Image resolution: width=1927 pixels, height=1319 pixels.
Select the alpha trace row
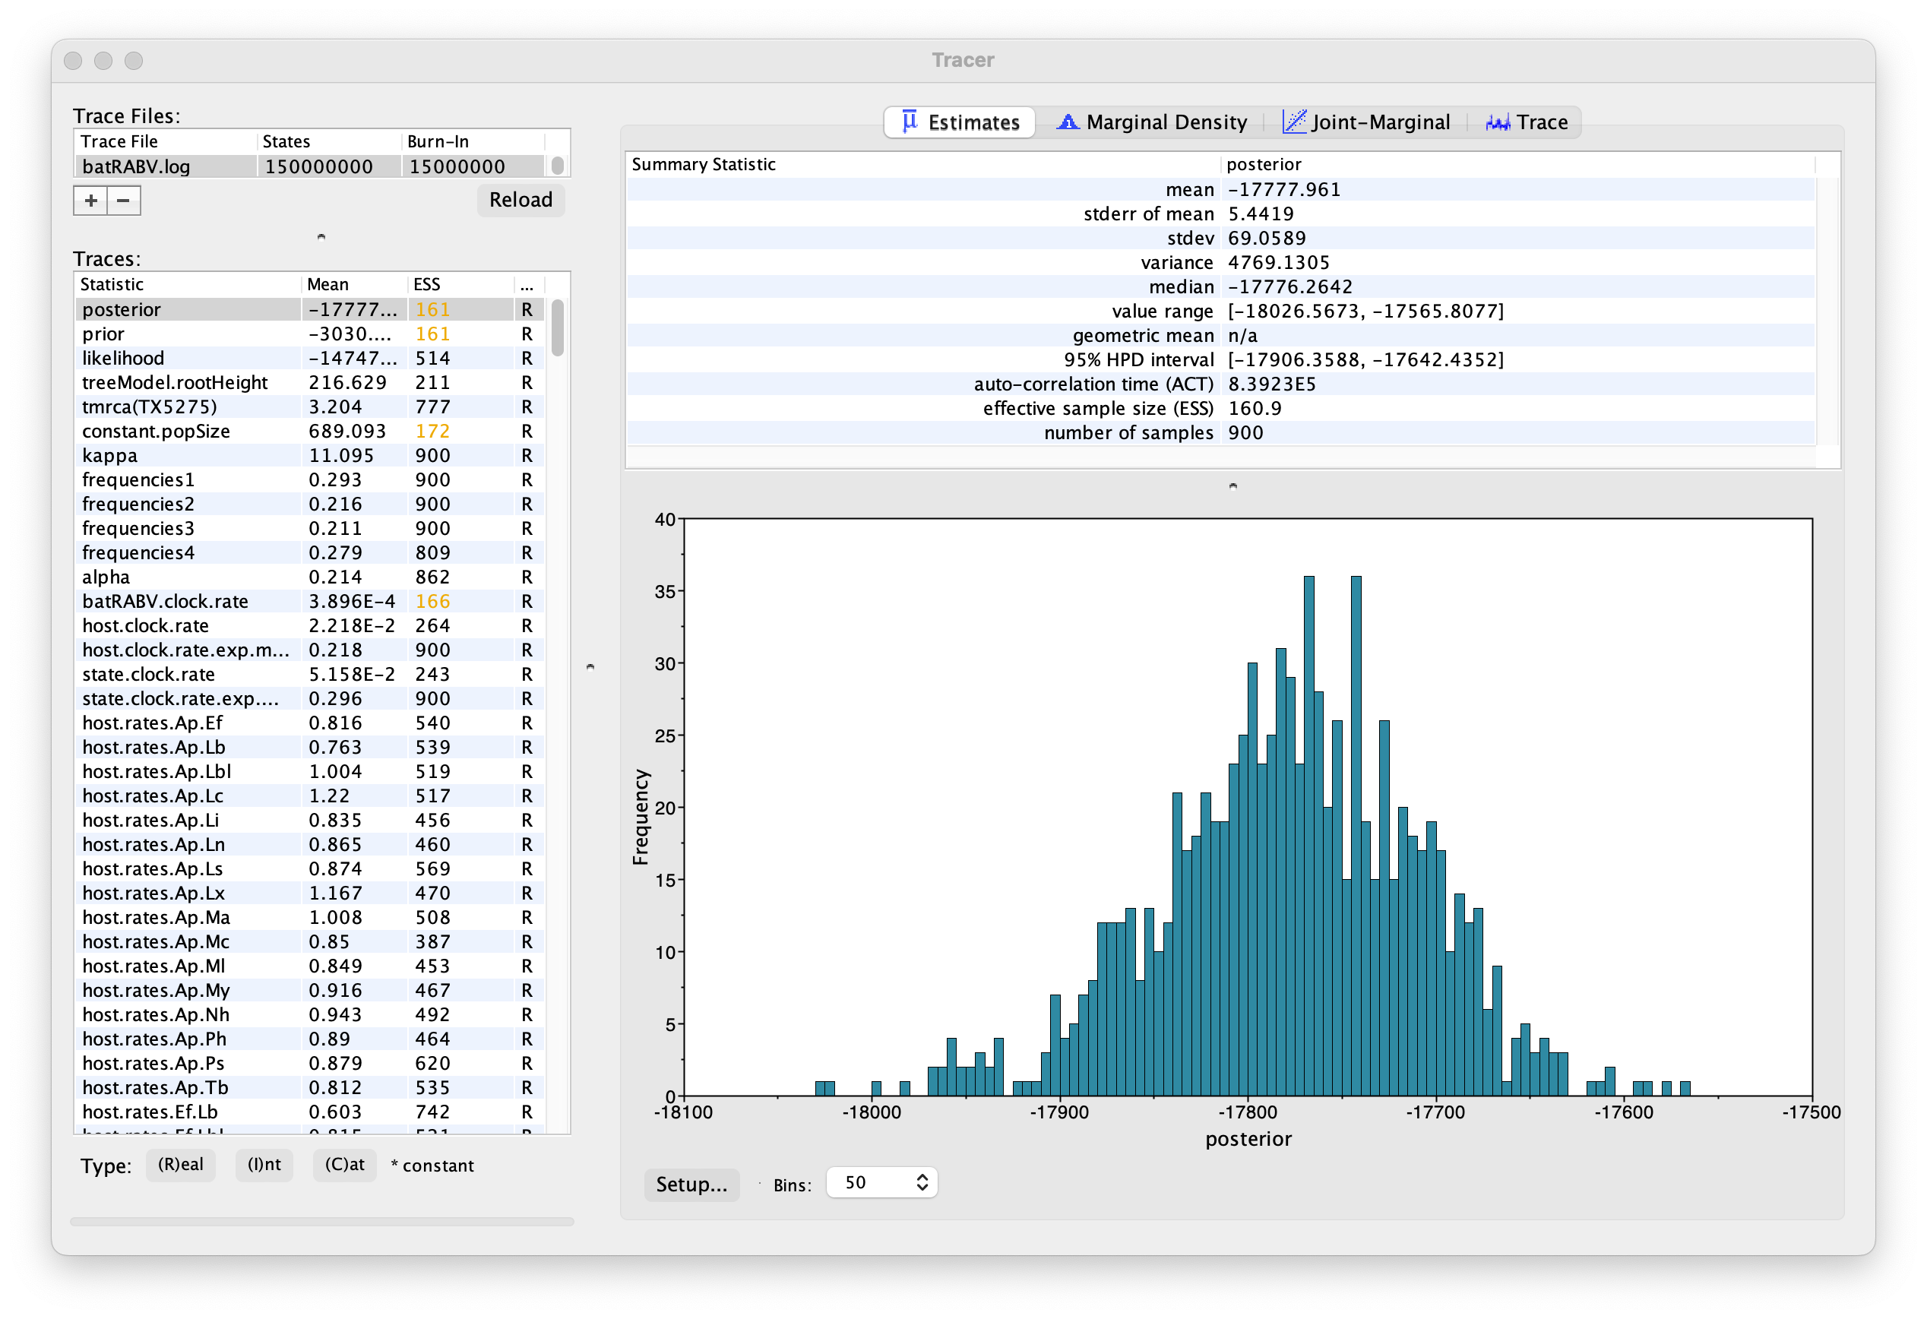(x=310, y=577)
